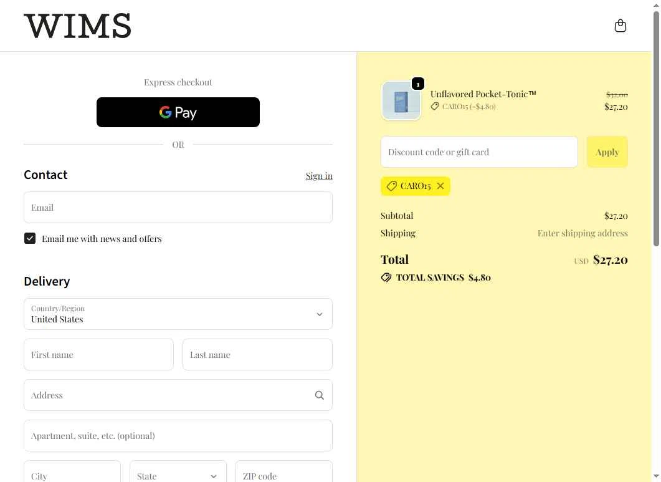This screenshot has height=482, width=661.
Task: Click the Sign in link
Action: 319,176
